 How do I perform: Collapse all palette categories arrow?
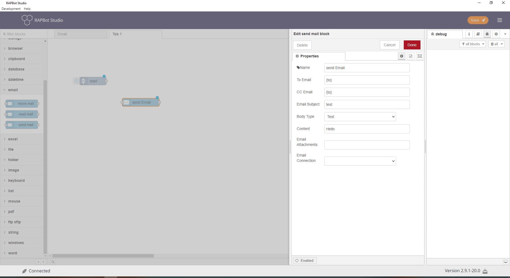pyautogui.click(x=38, y=262)
